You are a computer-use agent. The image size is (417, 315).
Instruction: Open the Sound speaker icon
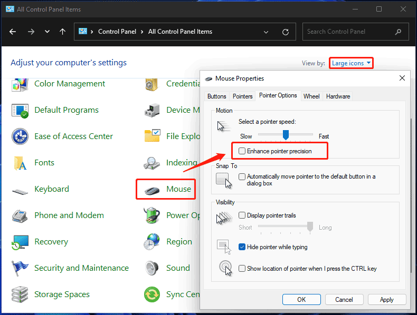152,268
